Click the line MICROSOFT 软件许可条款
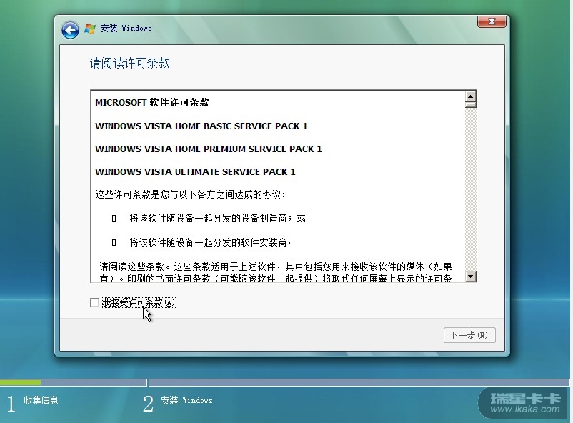The image size is (573, 423). pos(152,102)
